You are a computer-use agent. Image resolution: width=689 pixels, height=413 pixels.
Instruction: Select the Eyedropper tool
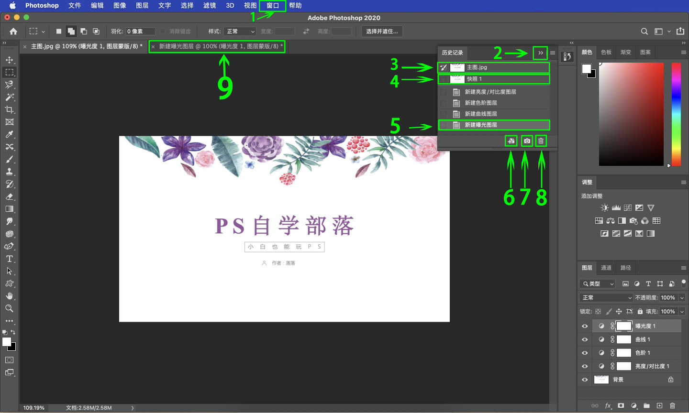coord(10,134)
